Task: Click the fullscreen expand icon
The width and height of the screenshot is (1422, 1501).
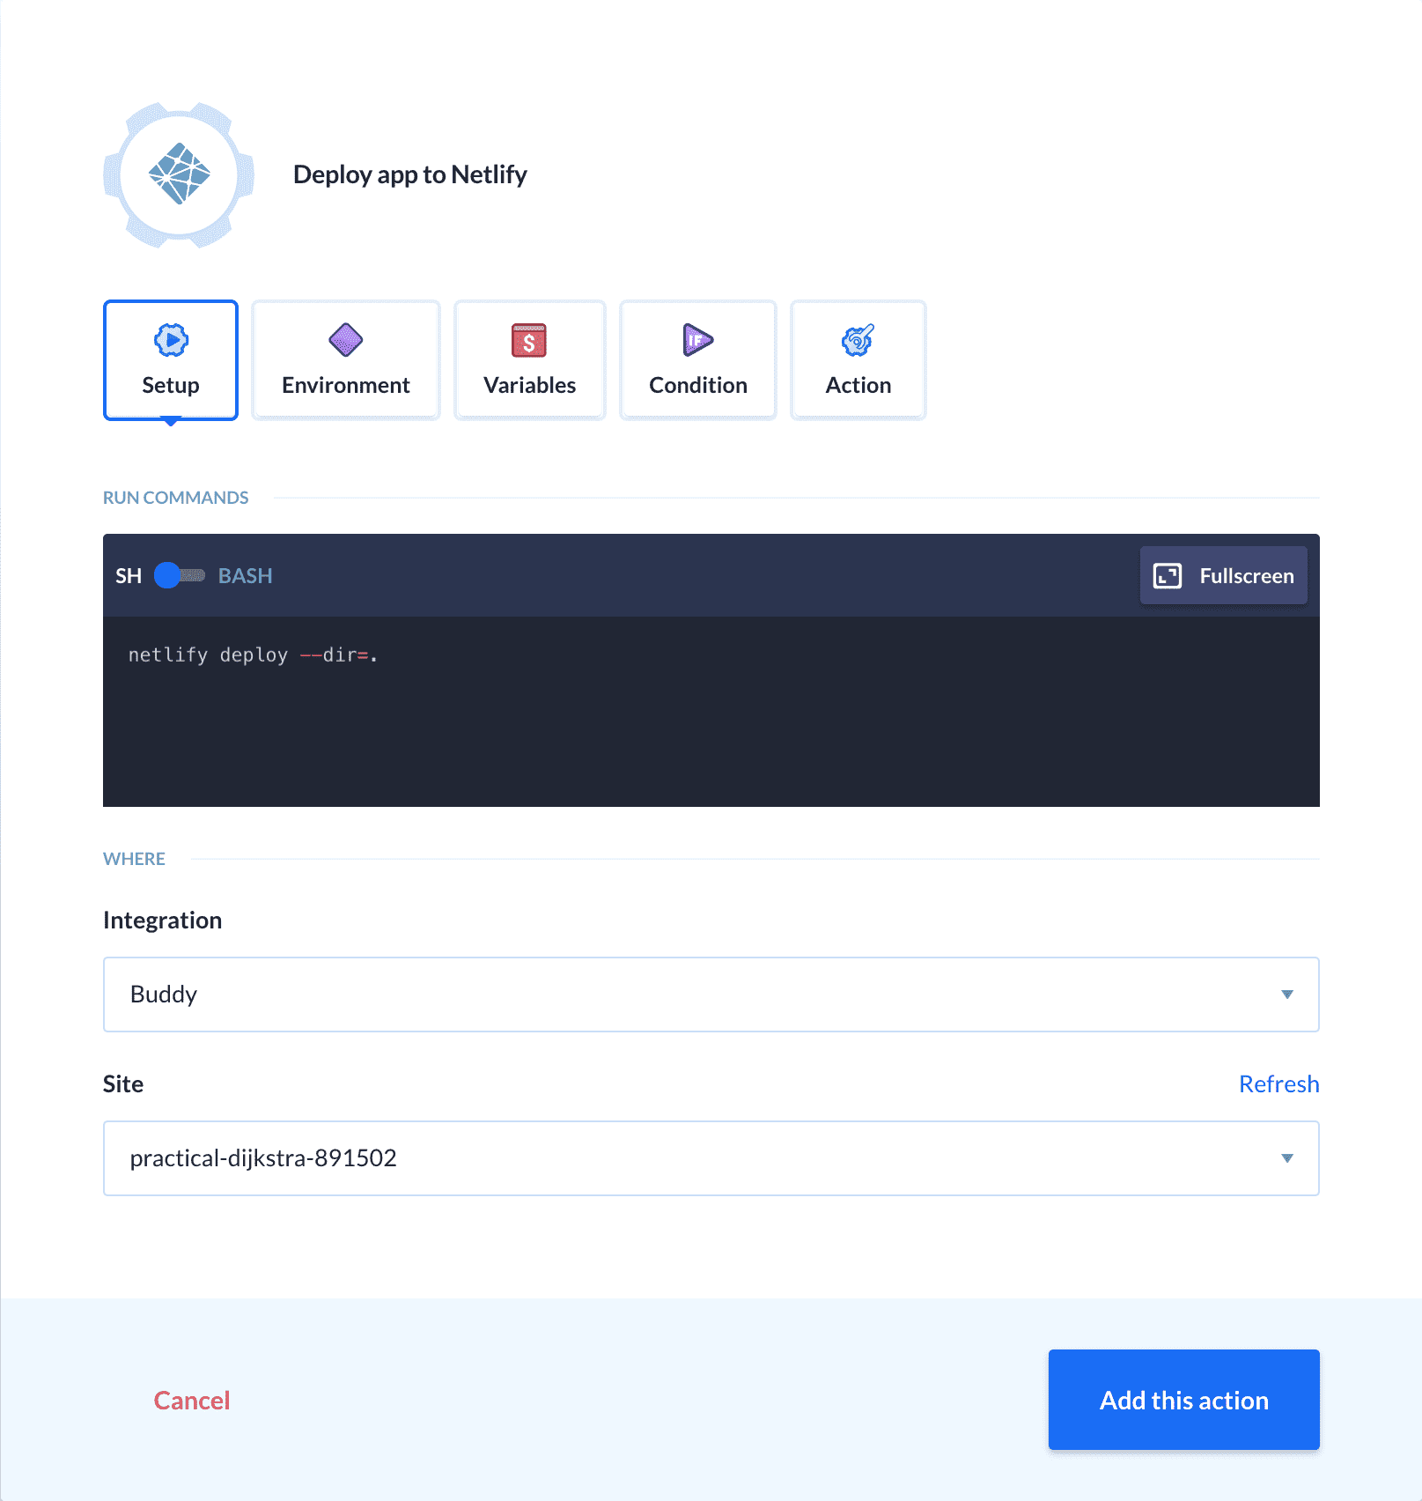Action: [1168, 576]
